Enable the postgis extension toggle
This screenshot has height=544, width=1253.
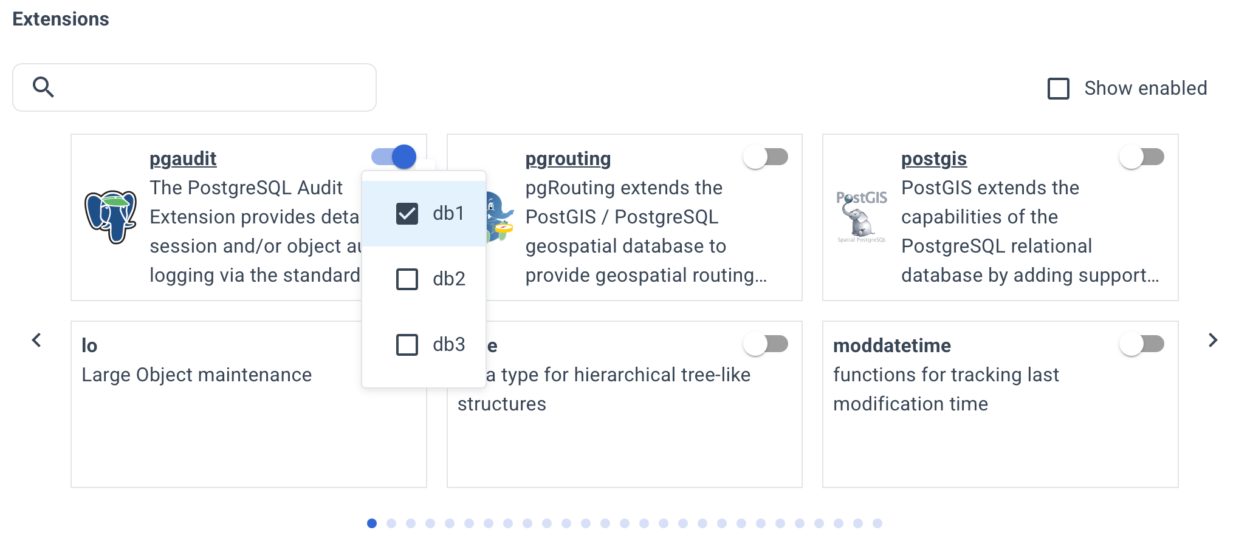(x=1141, y=157)
